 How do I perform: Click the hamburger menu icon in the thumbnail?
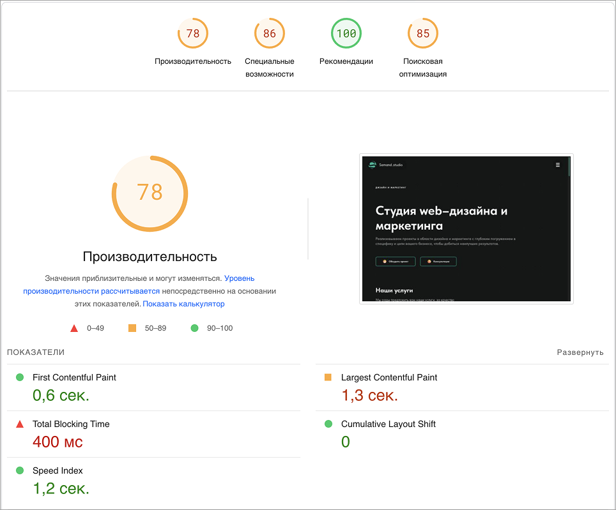[x=557, y=165]
